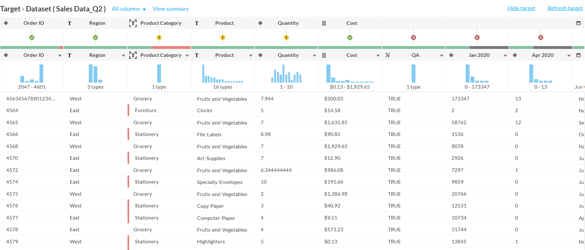The image size is (585, 250).
Task: Click Refresh target link
Action: pyautogui.click(x=565, y=8)
